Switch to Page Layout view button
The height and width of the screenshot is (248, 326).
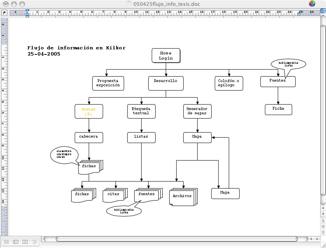(25, 241)
